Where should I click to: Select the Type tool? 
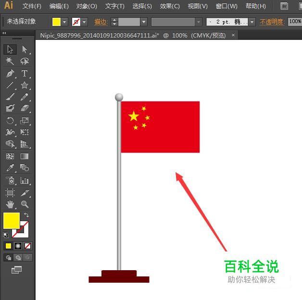[25, 74]
